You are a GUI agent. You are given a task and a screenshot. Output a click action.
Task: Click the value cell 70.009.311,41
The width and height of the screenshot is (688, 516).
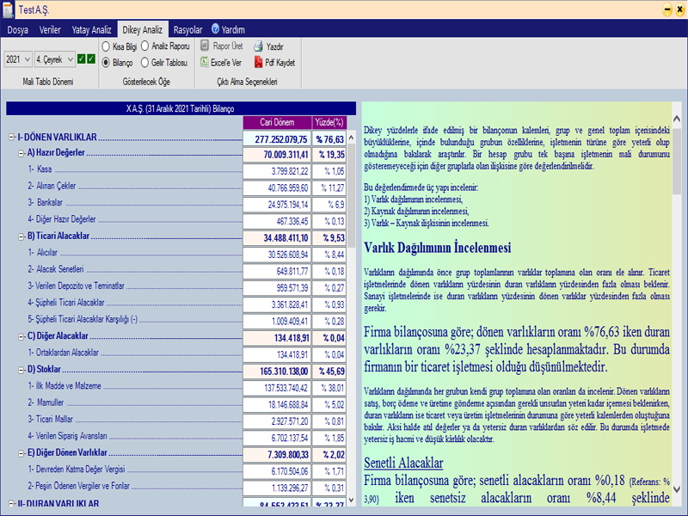pos(277,155)
